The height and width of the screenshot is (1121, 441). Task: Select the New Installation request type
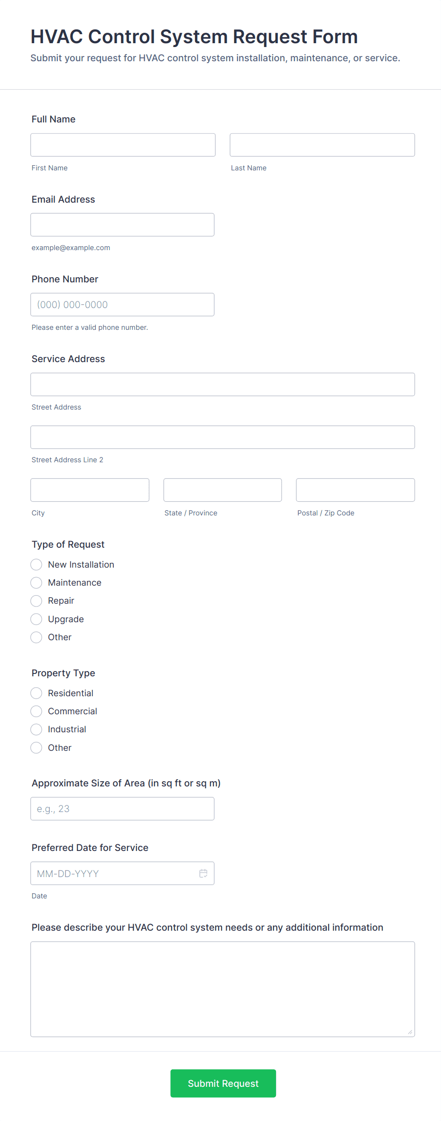pos(36,564)
